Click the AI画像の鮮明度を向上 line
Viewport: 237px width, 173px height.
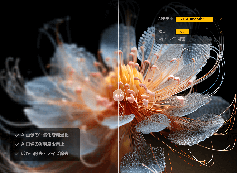(43, 144)
